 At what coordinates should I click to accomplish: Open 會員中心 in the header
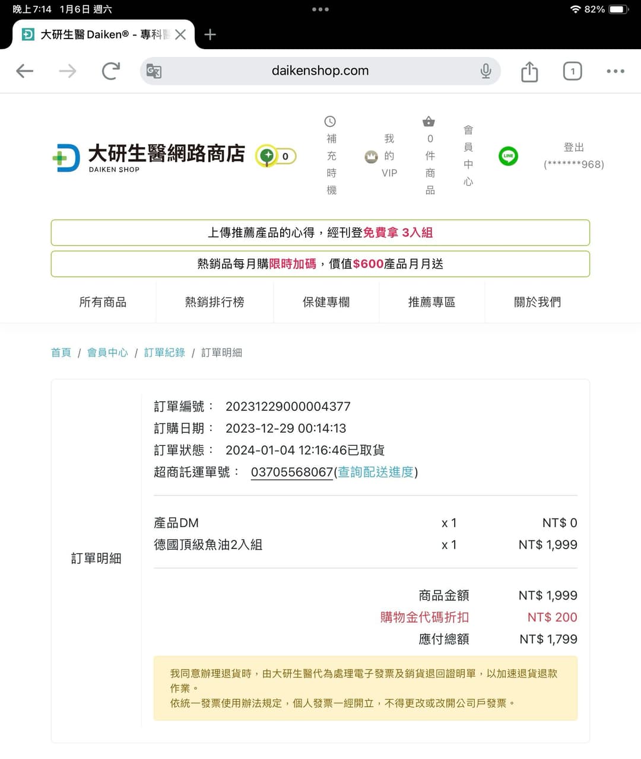coord(468,155)
